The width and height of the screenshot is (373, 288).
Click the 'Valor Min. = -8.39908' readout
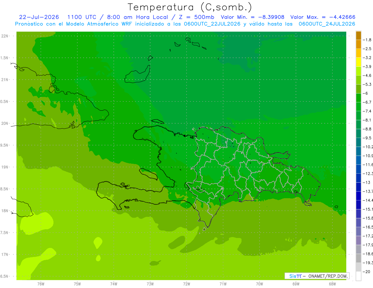[x=252, y=17]
